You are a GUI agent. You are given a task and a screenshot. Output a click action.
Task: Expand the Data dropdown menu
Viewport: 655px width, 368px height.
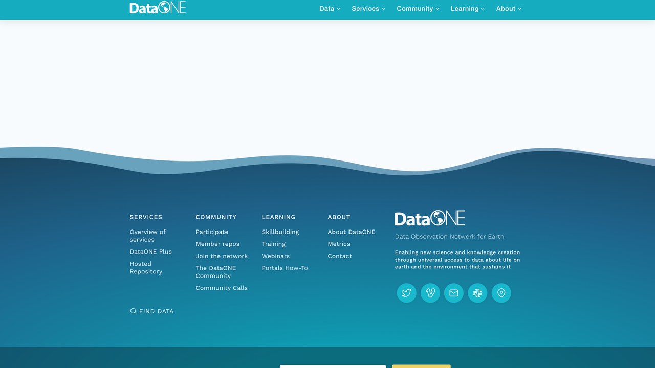[x=330, y=9]
